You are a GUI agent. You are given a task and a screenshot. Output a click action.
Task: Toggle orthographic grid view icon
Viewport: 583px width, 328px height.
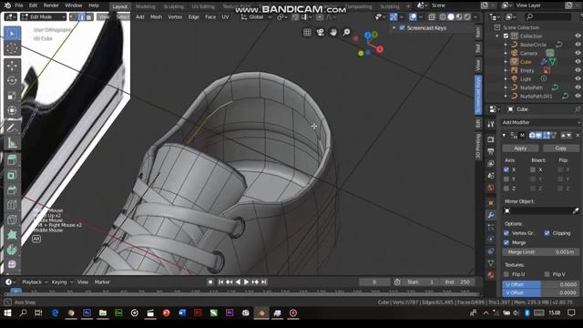(x=307, y=33)
